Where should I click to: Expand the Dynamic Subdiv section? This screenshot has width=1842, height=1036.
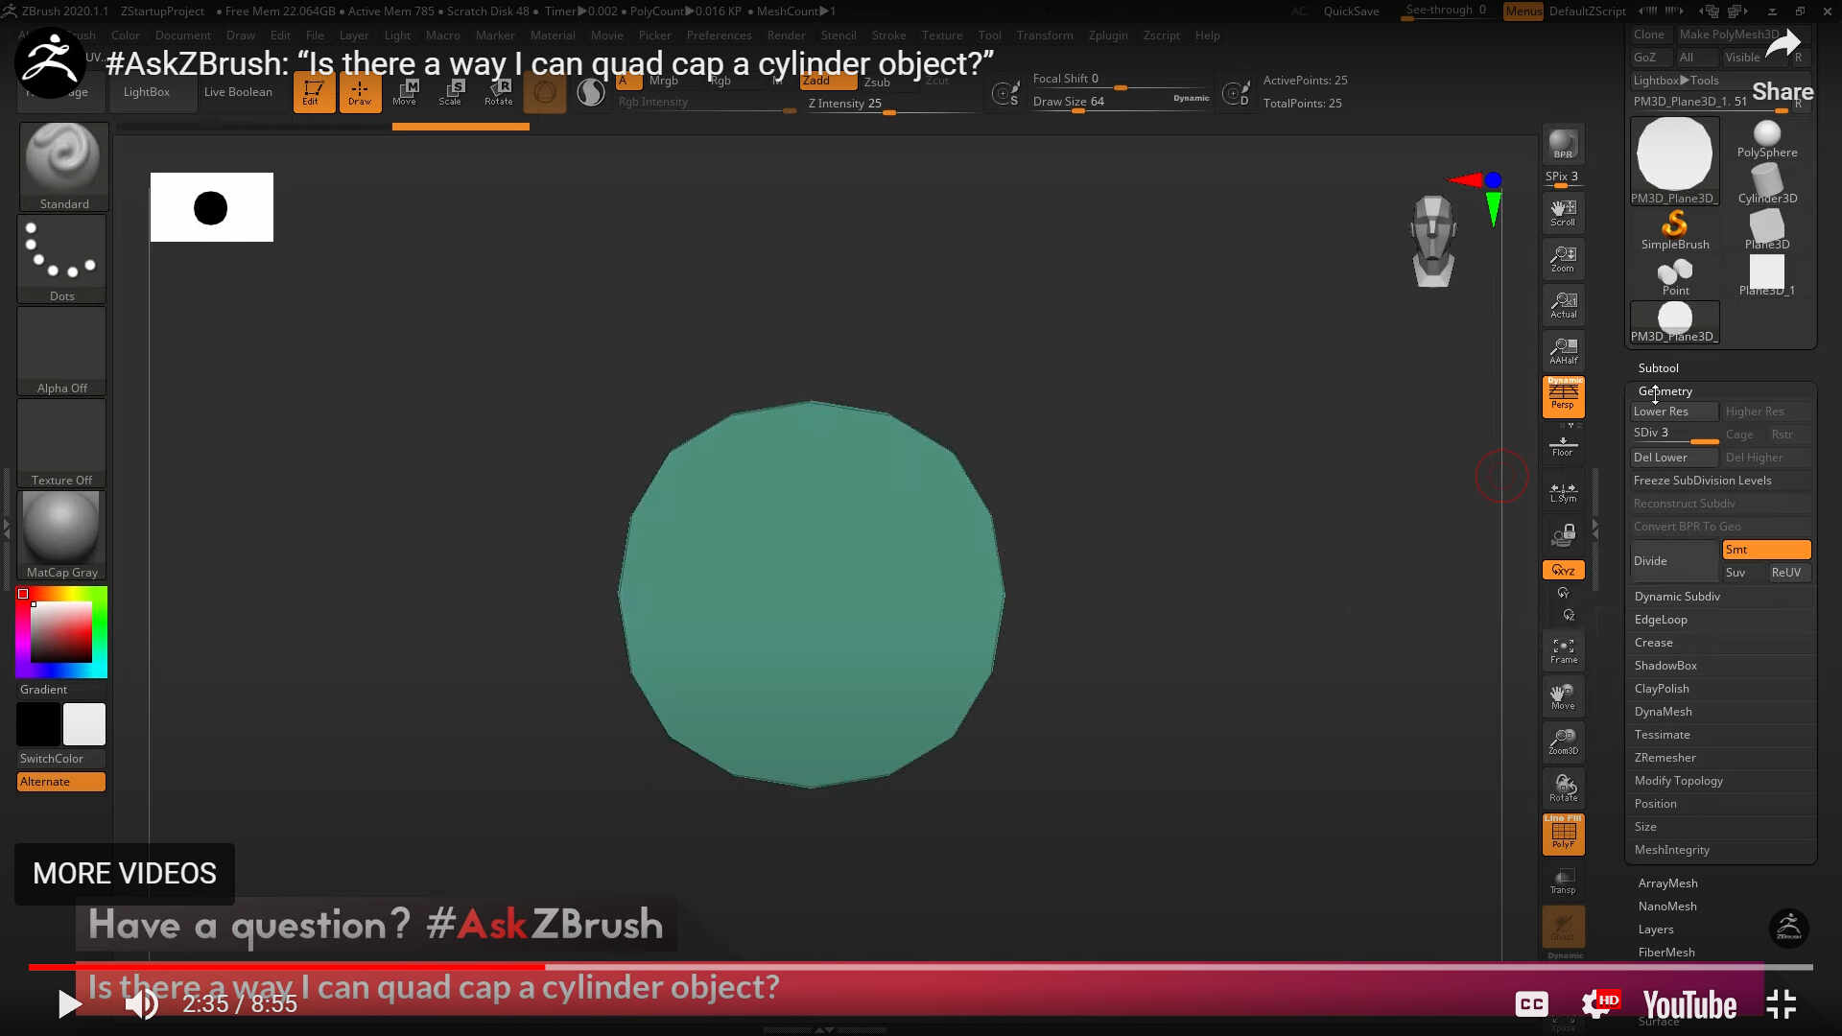tap(1677, 597)
